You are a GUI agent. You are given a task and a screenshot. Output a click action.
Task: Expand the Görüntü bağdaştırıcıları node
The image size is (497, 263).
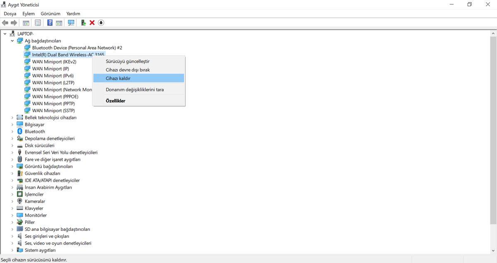[12, 166]
